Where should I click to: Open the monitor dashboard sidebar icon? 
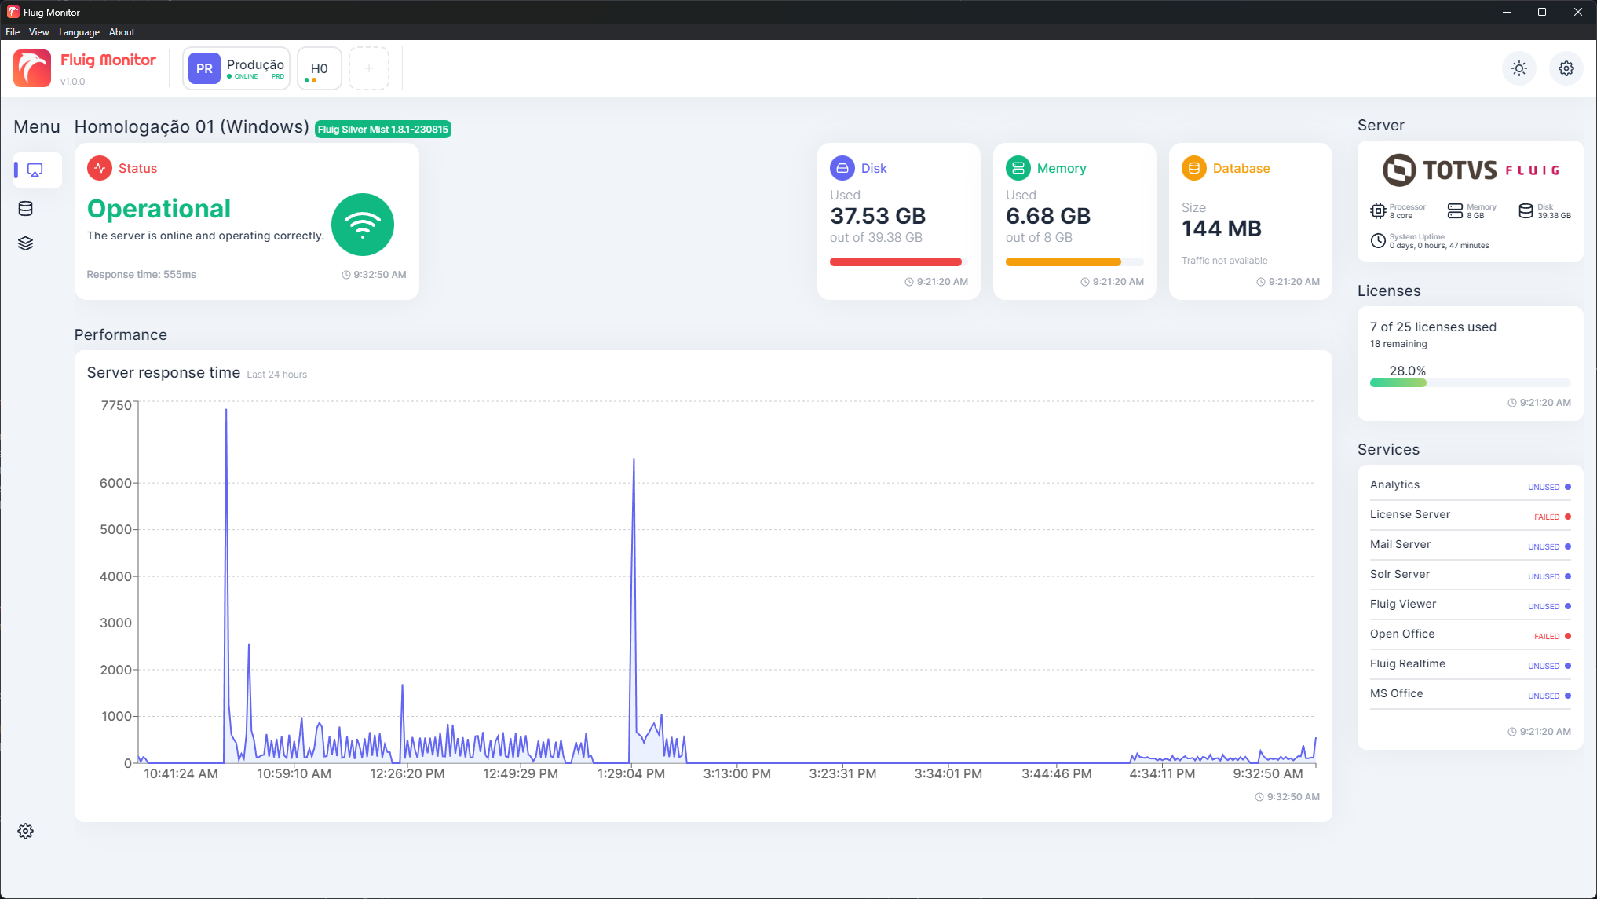pyautogui.click(x=35, y=170)
